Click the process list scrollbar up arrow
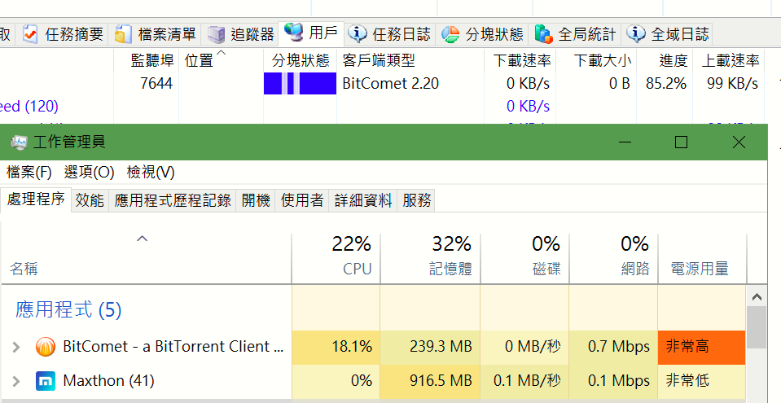The height and width of the screenshot is (403, 781). pyautogui.click(x=757, y=297)
